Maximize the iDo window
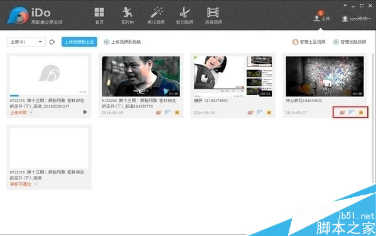 (x=362, y=6)
